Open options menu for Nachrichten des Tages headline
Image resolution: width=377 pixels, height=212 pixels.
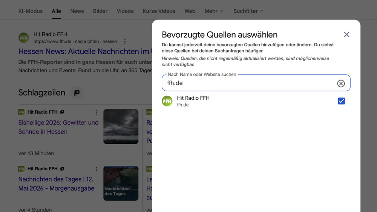(96, 169)
